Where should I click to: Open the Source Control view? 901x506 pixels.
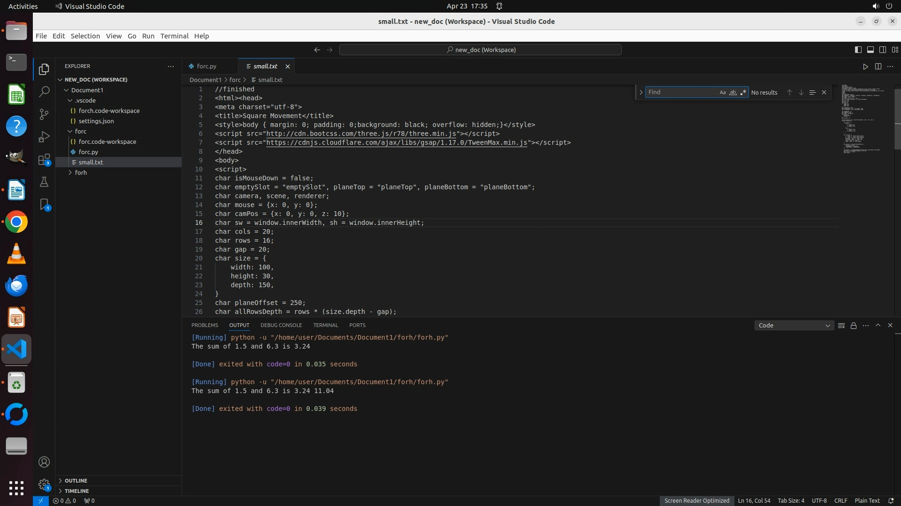pyautogui.click(x=44, y=114)
